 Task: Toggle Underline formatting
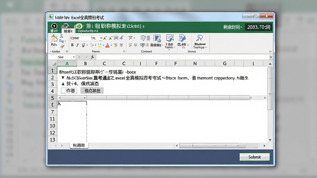(83, 45)
